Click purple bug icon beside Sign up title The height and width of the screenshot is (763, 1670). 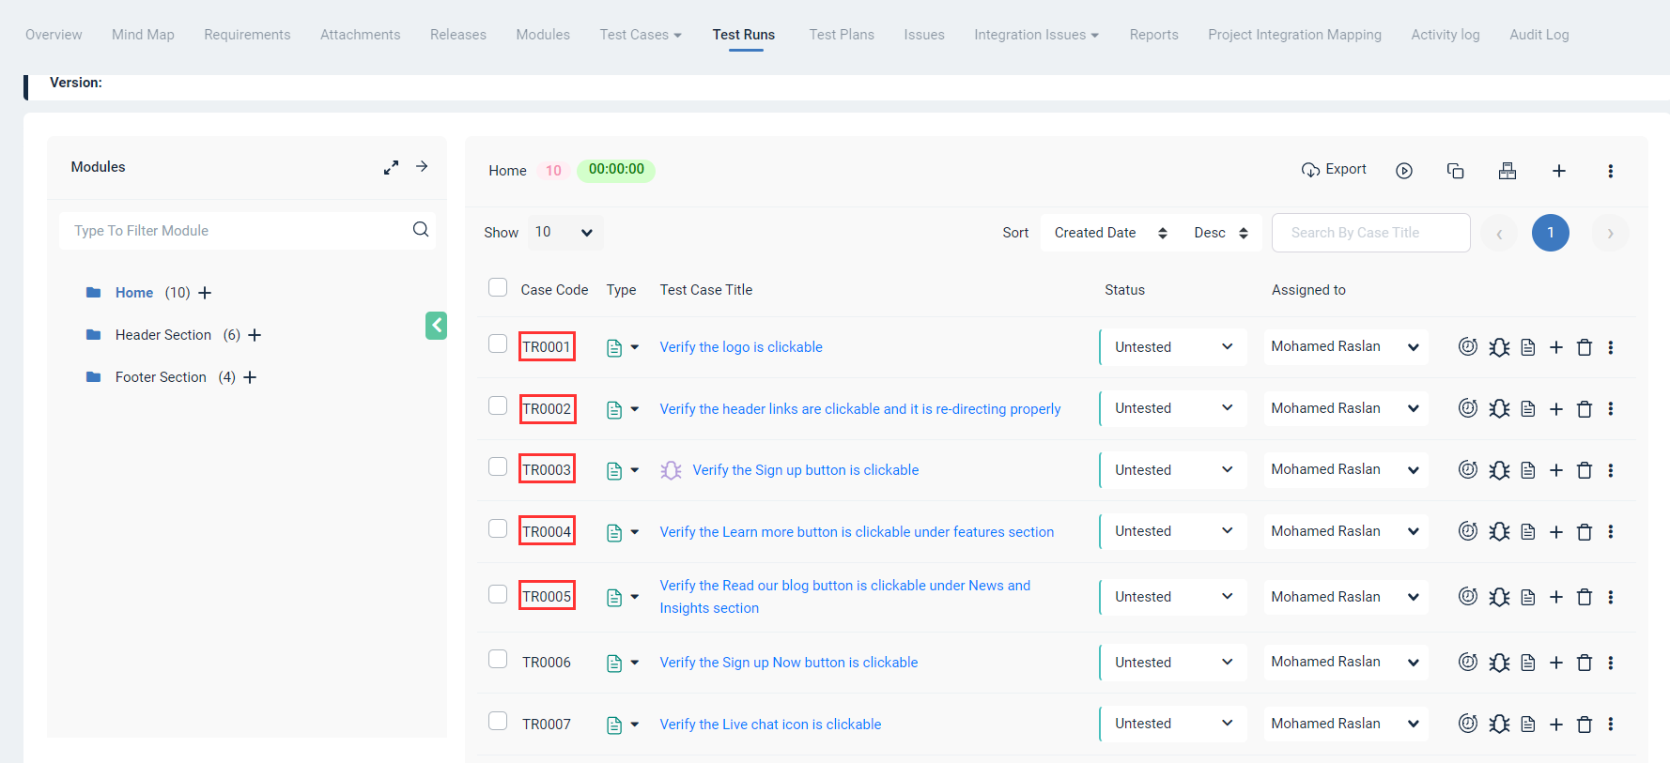[671, 470]
